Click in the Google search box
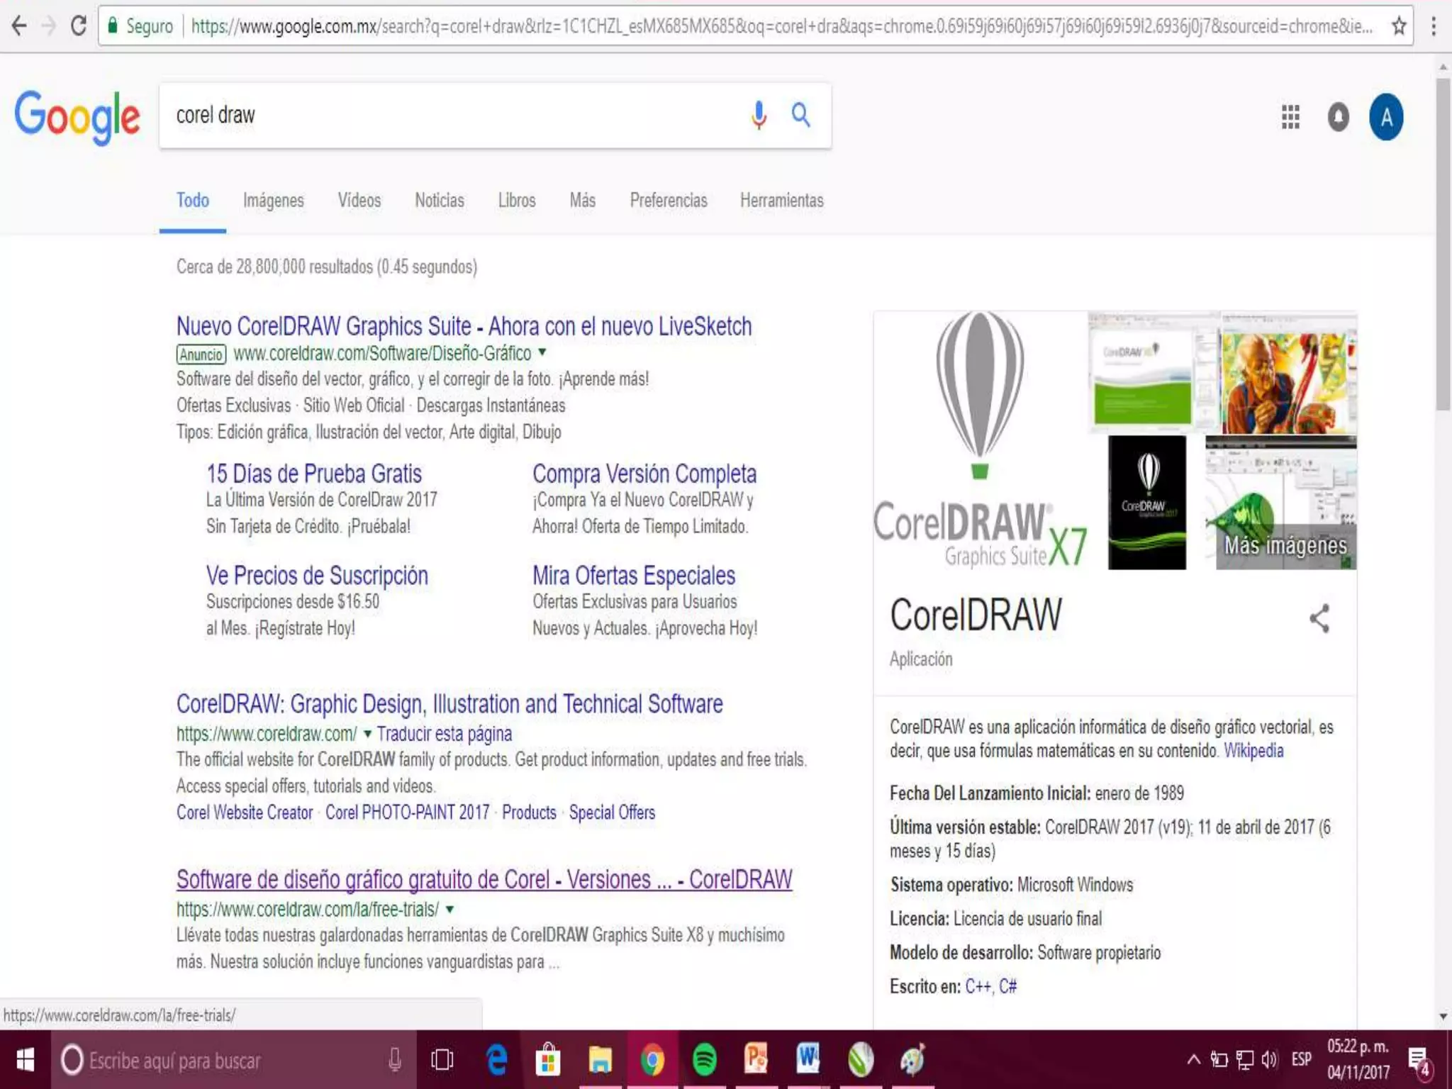The height and width of the screenshot is (1089, 1452). [x=454, y=116]
